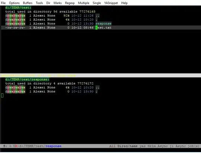201x154 pixels.
Task: Click available value 77276168
Action: click(87, 12)
